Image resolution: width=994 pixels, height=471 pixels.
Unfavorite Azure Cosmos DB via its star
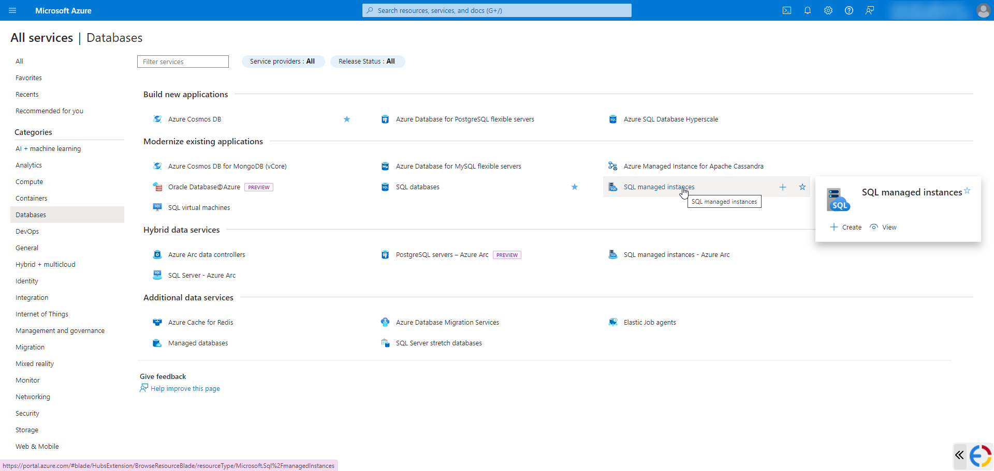click(x=347, y=119)
